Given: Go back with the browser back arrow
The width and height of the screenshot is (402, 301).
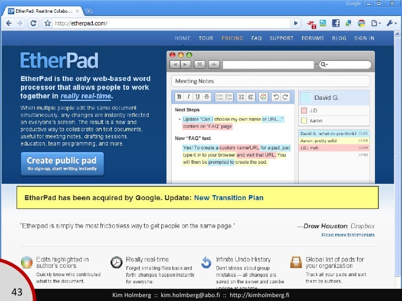Looking at the screenshot, I should pyautogui.click(x=9, y=23).
